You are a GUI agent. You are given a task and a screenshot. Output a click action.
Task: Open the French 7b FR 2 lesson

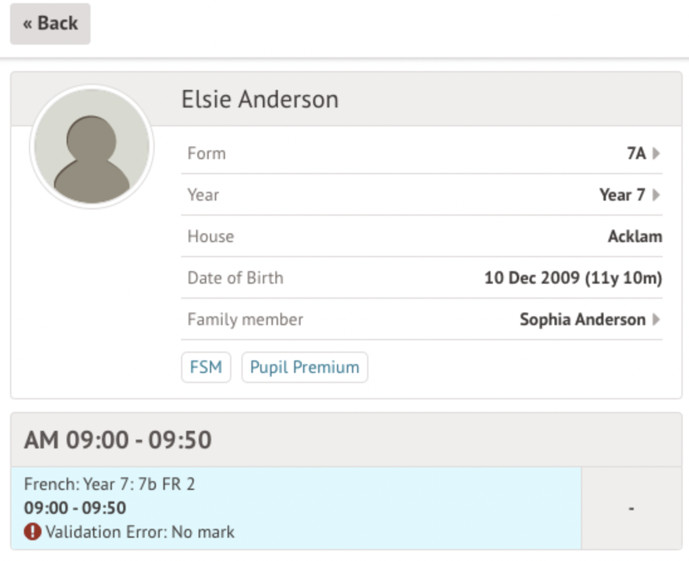[x=109, y=484]
